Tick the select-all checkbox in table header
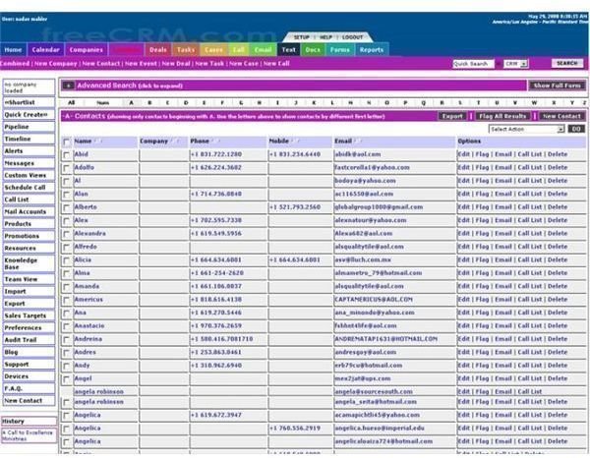Screen dimensions: 590x458 click(67, 142)
